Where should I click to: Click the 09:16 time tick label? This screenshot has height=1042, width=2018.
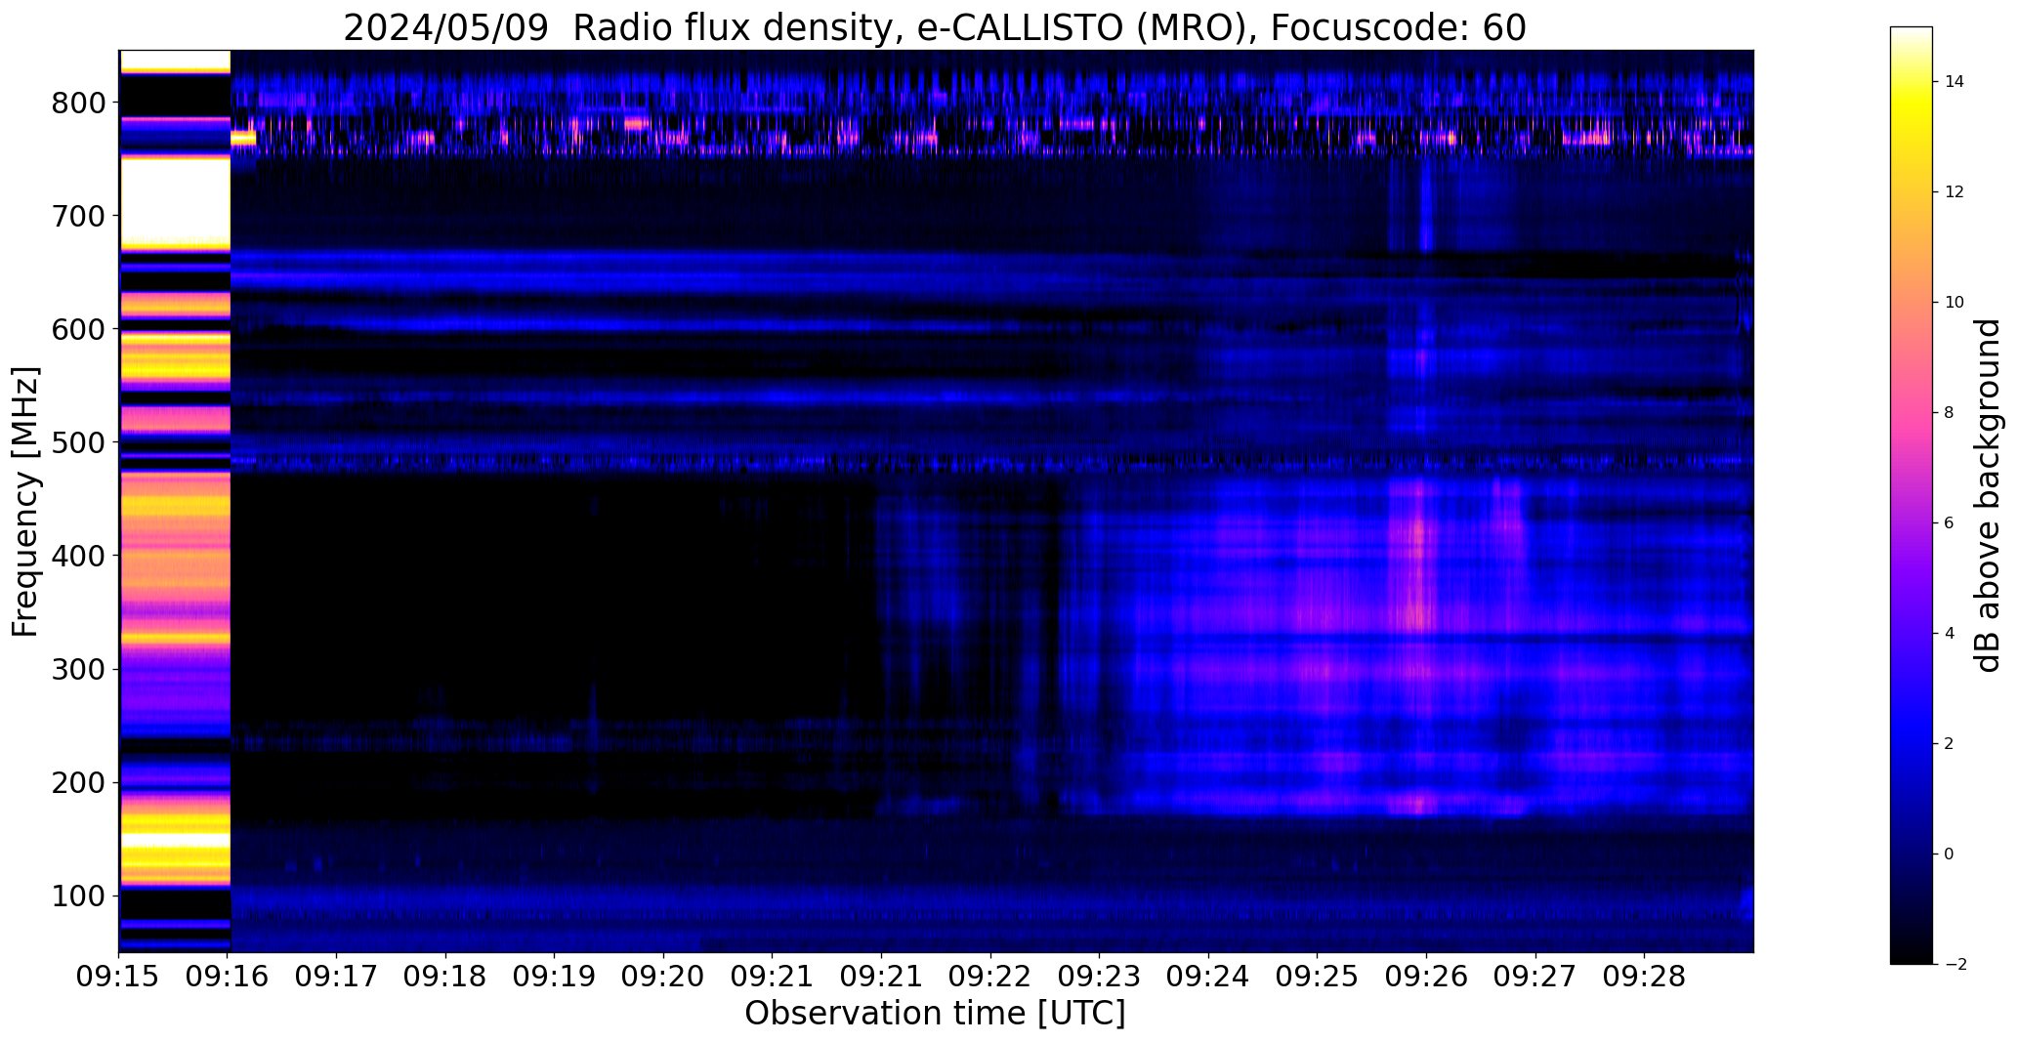[228, 978]
